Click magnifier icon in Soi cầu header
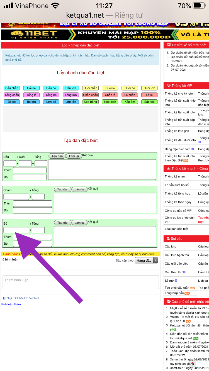 coord(168,239)
